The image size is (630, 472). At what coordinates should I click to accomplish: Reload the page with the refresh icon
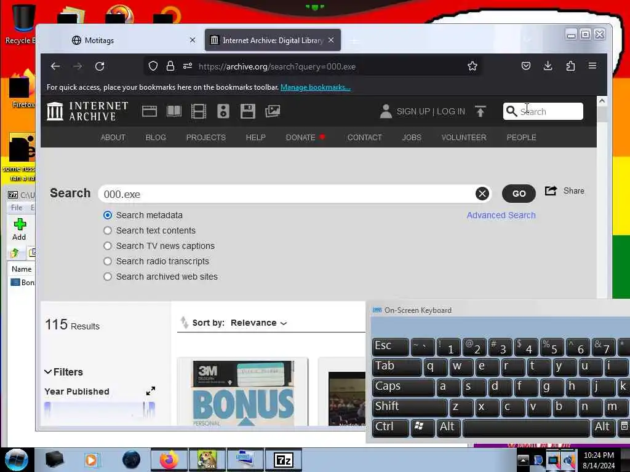tap(100, 66)
